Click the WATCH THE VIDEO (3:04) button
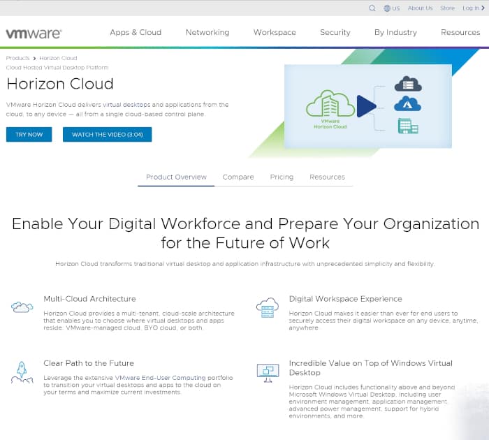Viewport: 489px width, 440px height. [x=107, y=134]
